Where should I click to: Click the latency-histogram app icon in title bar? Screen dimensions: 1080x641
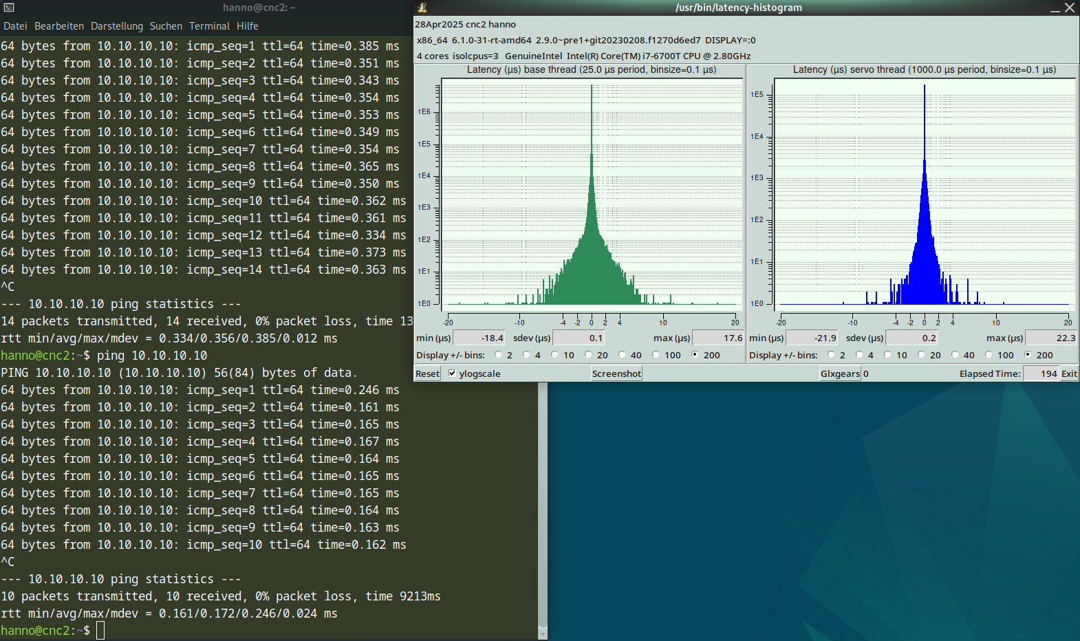[422, 8]
